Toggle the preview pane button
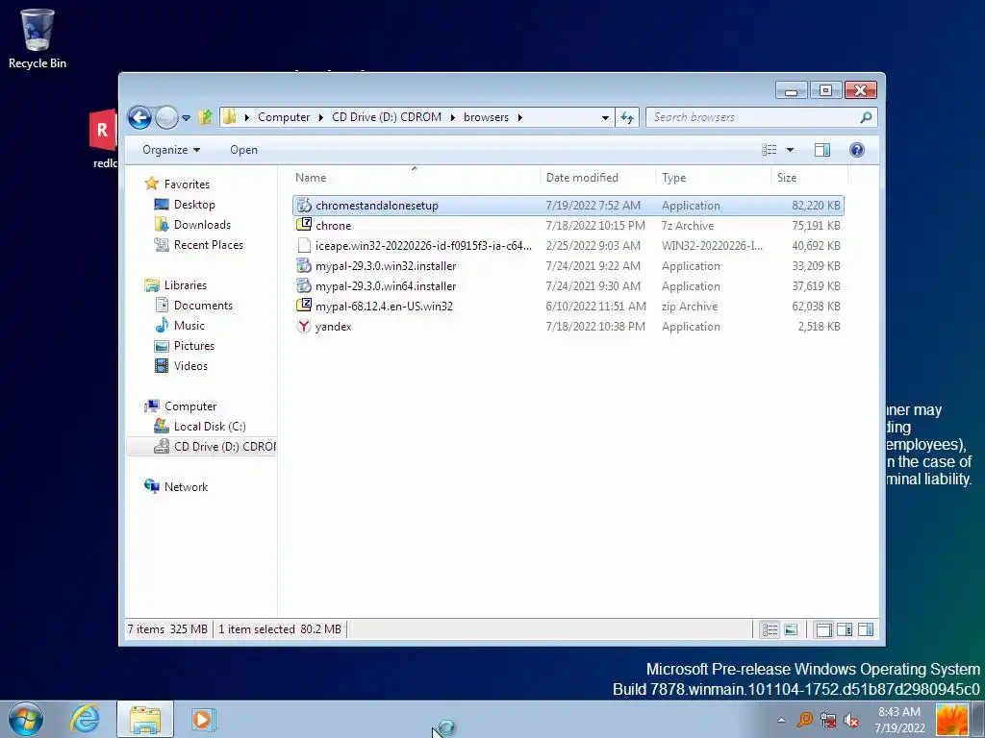The image size is (985, 738). [822, 150]
